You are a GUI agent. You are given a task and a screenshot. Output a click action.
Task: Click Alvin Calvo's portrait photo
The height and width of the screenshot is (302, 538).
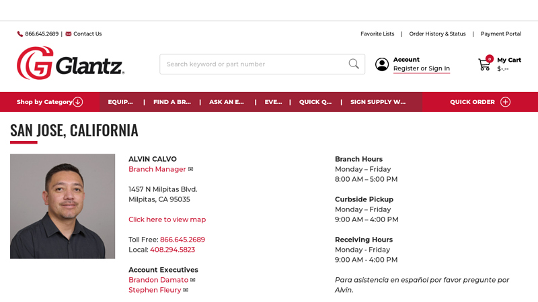point(63,206)
